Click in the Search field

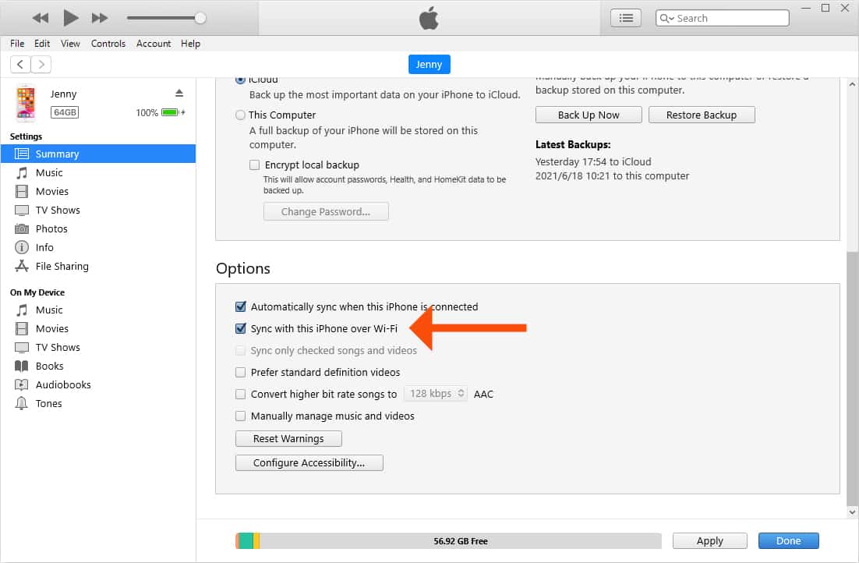coord(729,17)
